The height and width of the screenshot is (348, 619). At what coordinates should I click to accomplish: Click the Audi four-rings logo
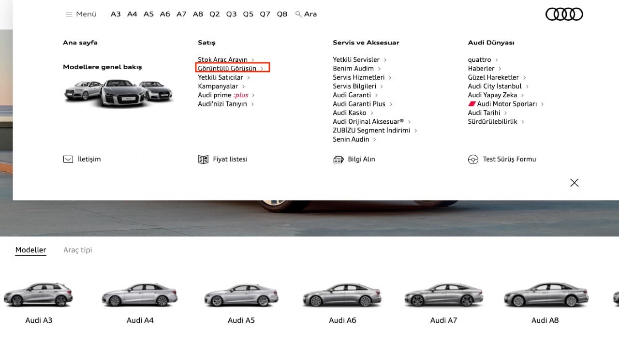point(564,14)
